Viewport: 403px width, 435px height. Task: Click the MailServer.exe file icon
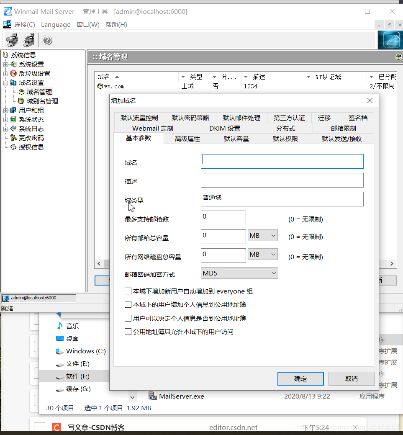153,396
